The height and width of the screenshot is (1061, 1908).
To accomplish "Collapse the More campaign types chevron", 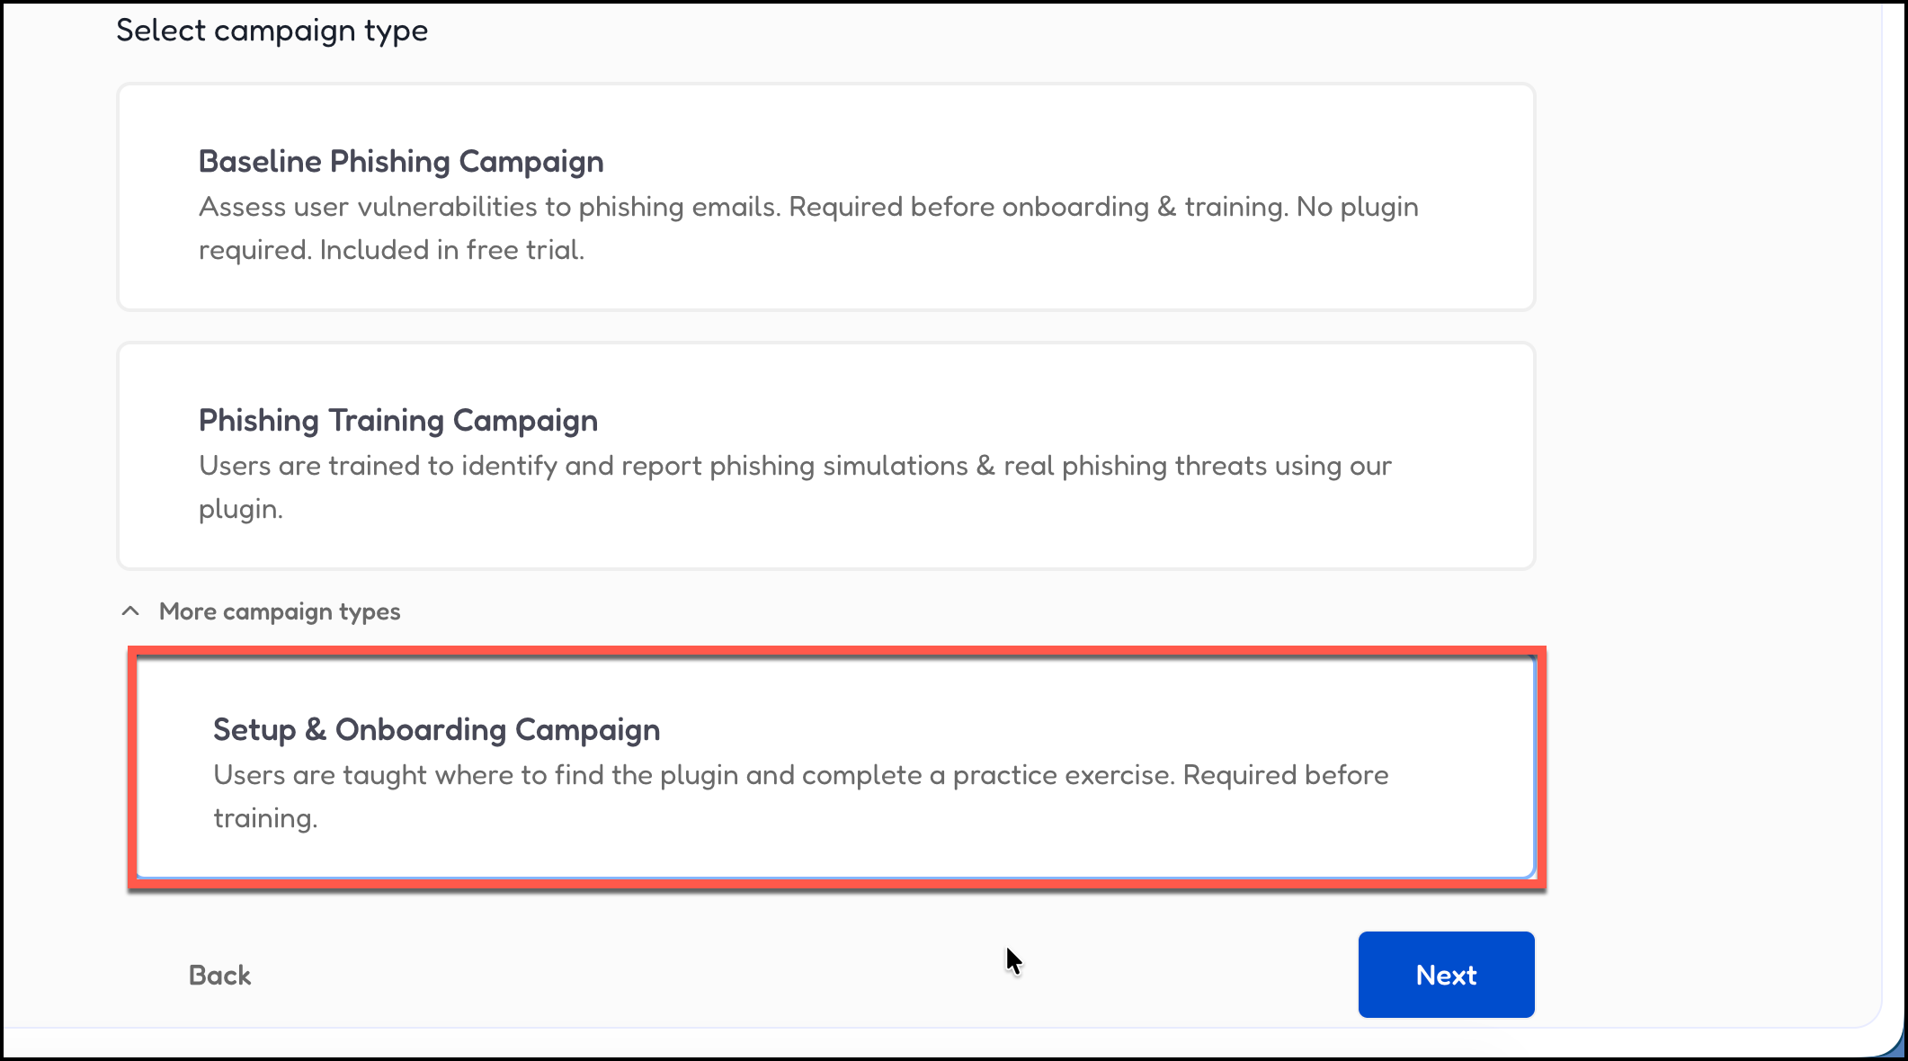I will [x=130, y=611].
